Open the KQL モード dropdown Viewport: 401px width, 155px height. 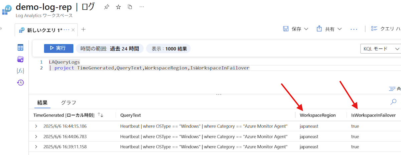tap(381, 49)
